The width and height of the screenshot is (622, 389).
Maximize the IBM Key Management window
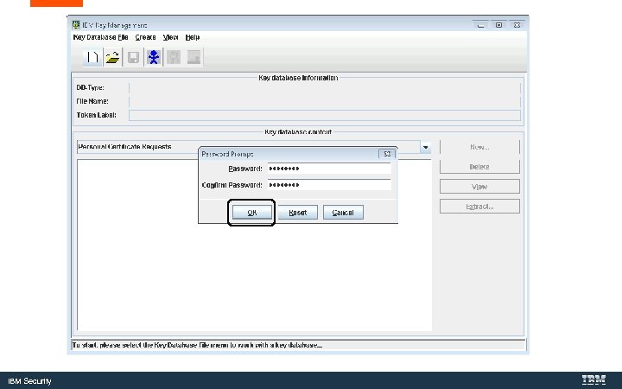point(498,24)
